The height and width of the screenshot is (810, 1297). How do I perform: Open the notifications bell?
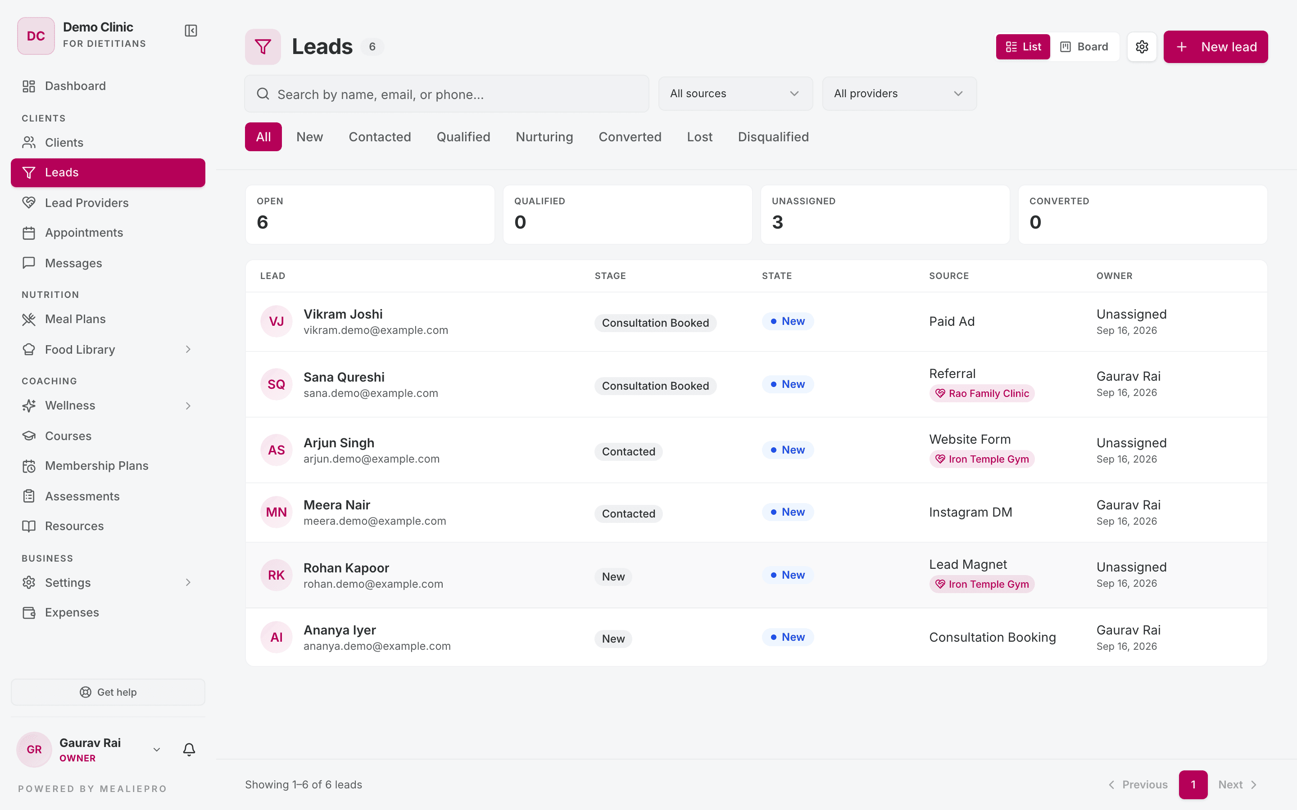coord(189,749)
